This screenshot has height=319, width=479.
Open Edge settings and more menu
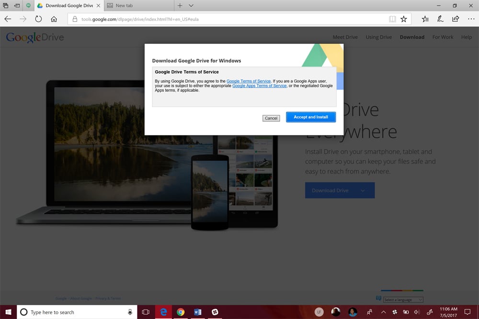[471, 19]
